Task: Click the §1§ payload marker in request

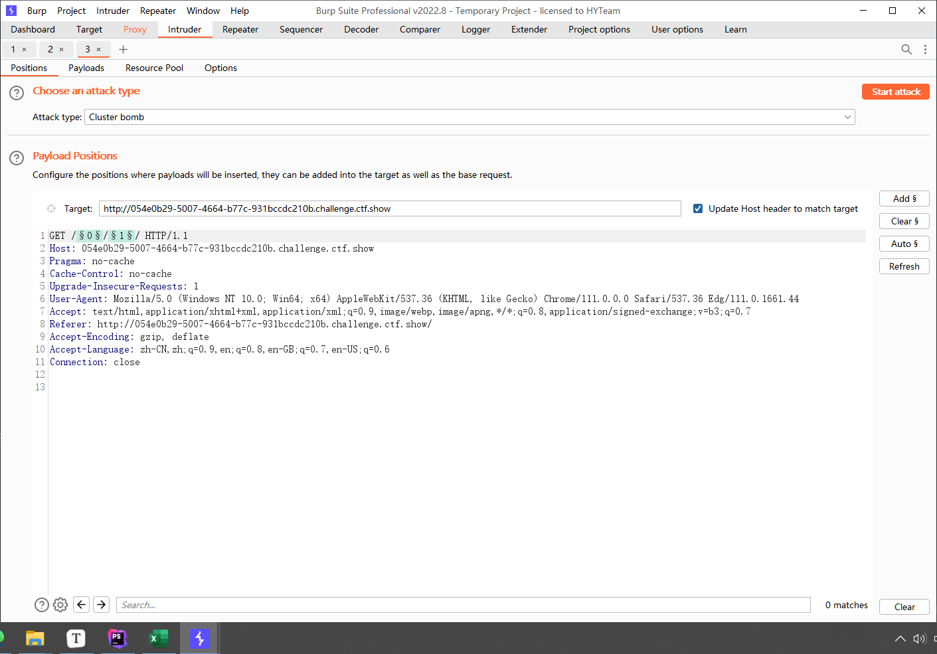Action: coord(122,236)
